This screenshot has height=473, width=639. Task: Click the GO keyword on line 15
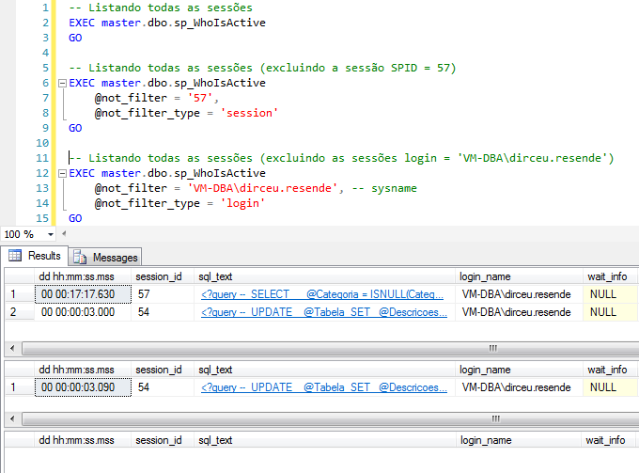[75, 218]
